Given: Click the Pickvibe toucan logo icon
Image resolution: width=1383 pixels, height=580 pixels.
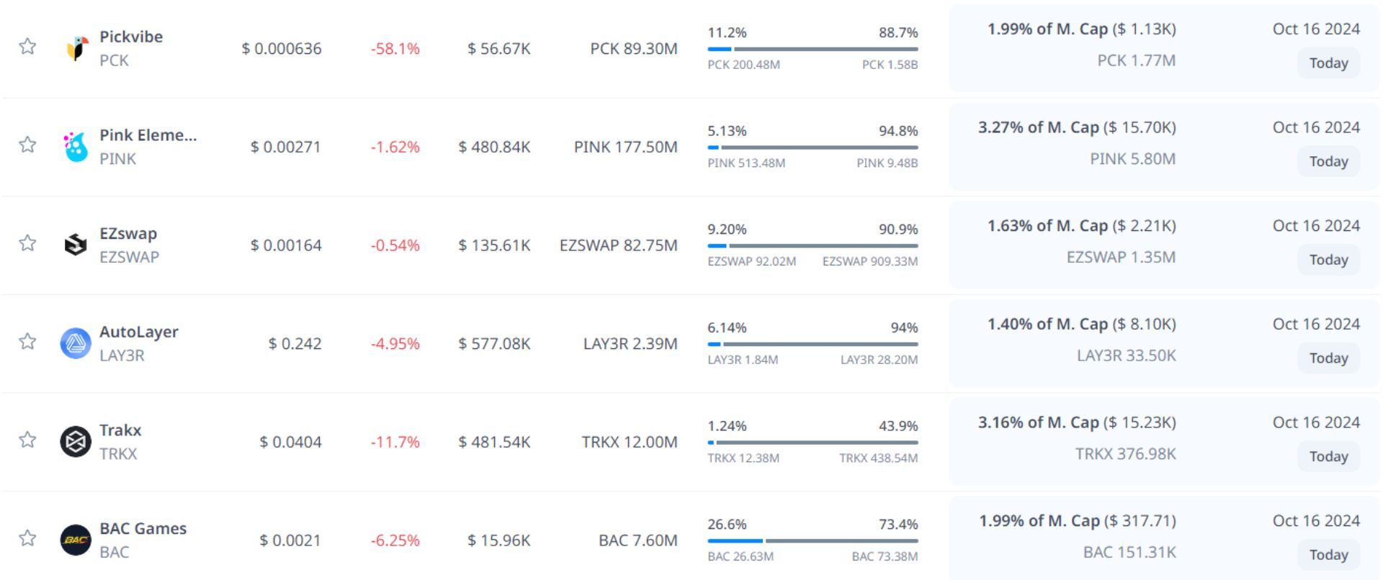Looking at the screenshot, I should [76, 48].
